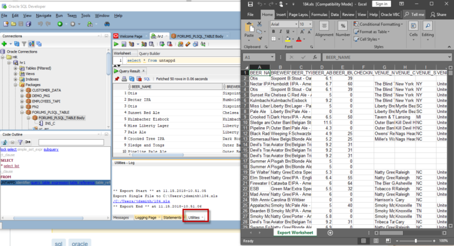Add a new connection with green plus
This screenshot has height=246, width=454.
[x=4, y=44]
